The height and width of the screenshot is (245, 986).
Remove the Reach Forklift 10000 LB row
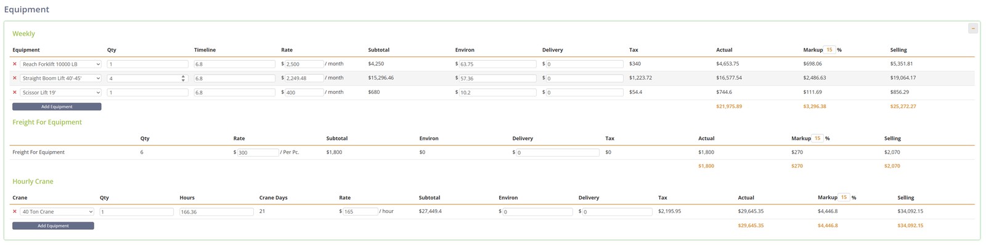pos(15,64)
